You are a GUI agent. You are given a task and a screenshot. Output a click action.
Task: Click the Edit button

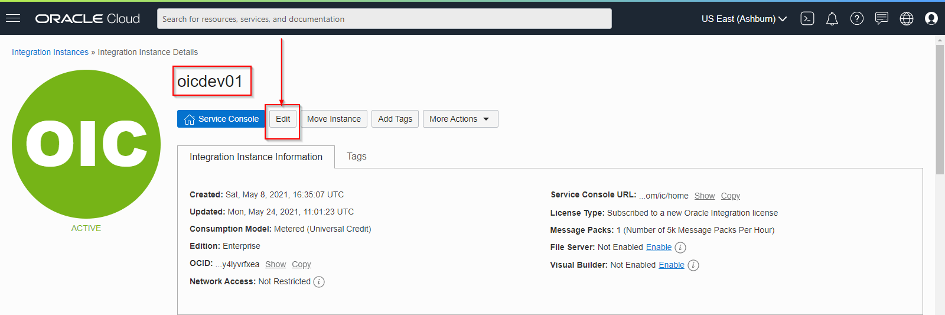pyautogui.click(x=283, y=119)
